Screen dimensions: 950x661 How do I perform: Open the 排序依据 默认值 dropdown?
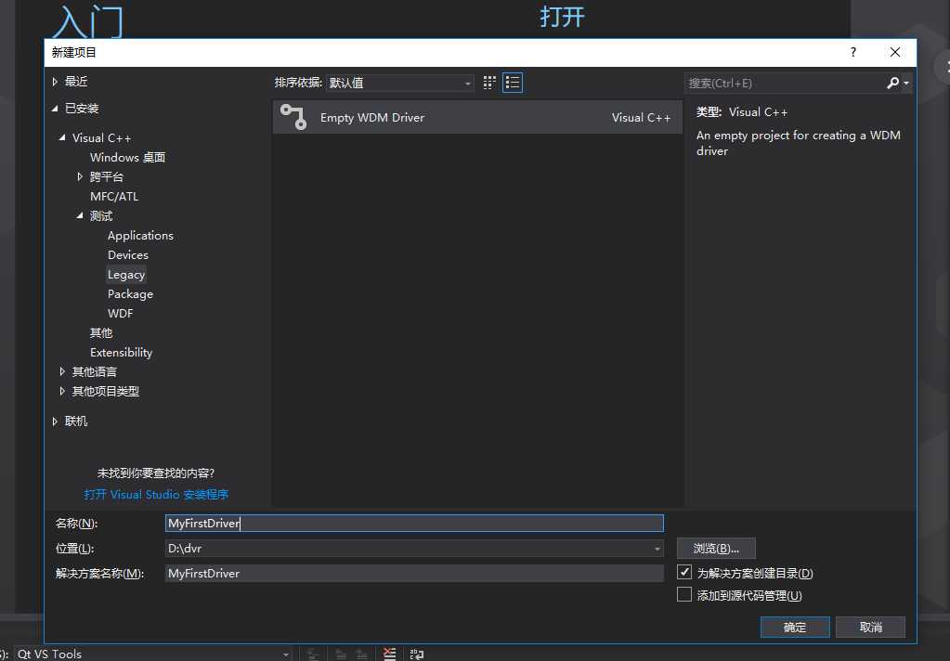click(x=400, y=83)
